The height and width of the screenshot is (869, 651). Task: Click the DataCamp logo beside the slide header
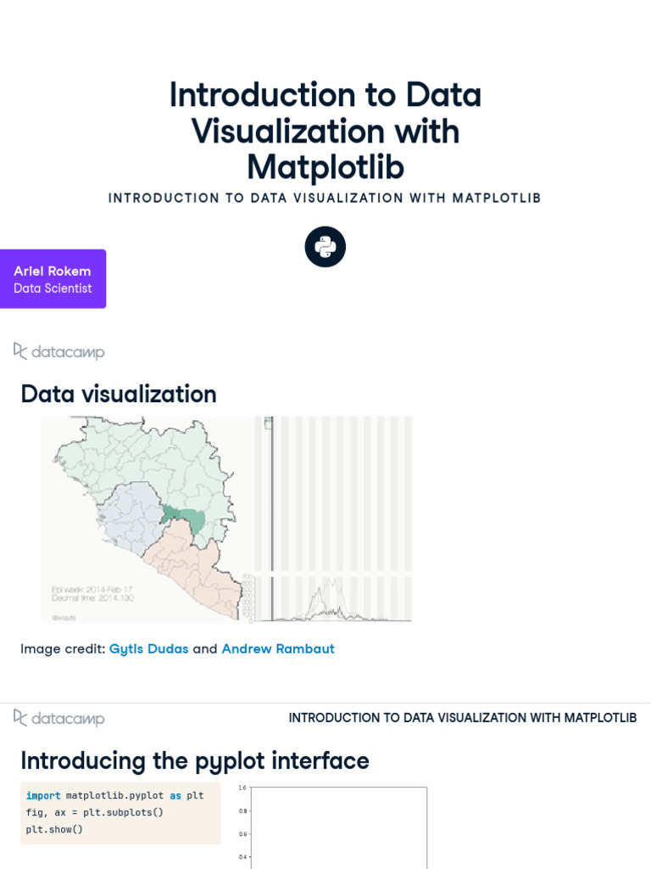[59, 718]
